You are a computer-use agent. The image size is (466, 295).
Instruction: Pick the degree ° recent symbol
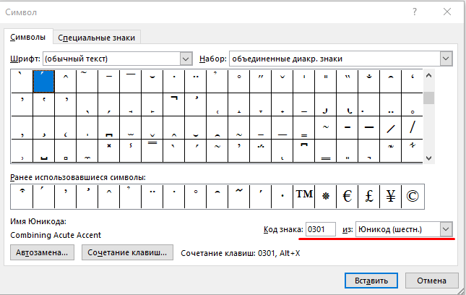(194, 195)
